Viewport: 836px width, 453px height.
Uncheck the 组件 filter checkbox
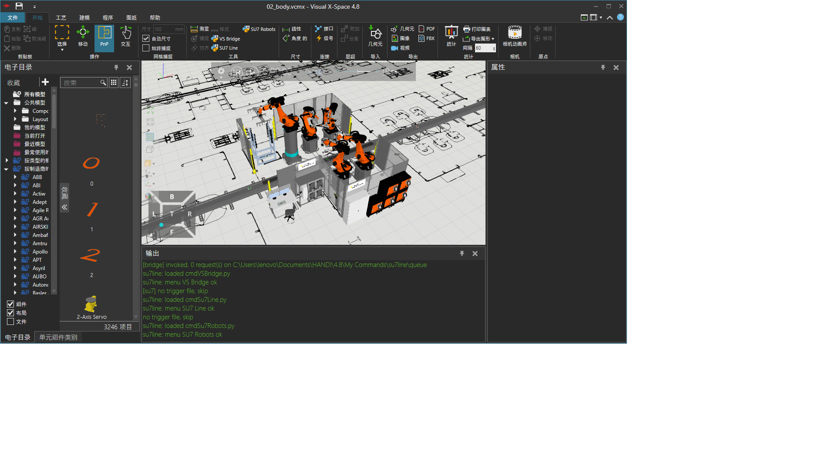click(10, 304)
